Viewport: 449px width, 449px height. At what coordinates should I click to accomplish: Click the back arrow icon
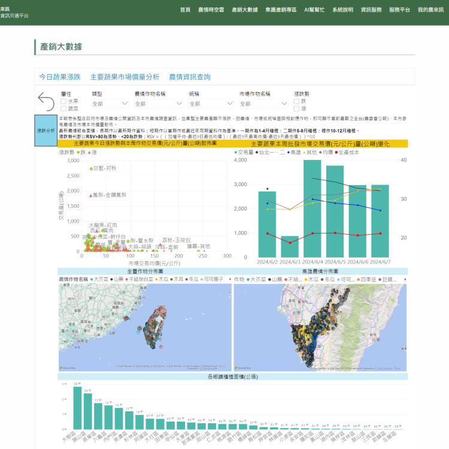coord(45,101)
